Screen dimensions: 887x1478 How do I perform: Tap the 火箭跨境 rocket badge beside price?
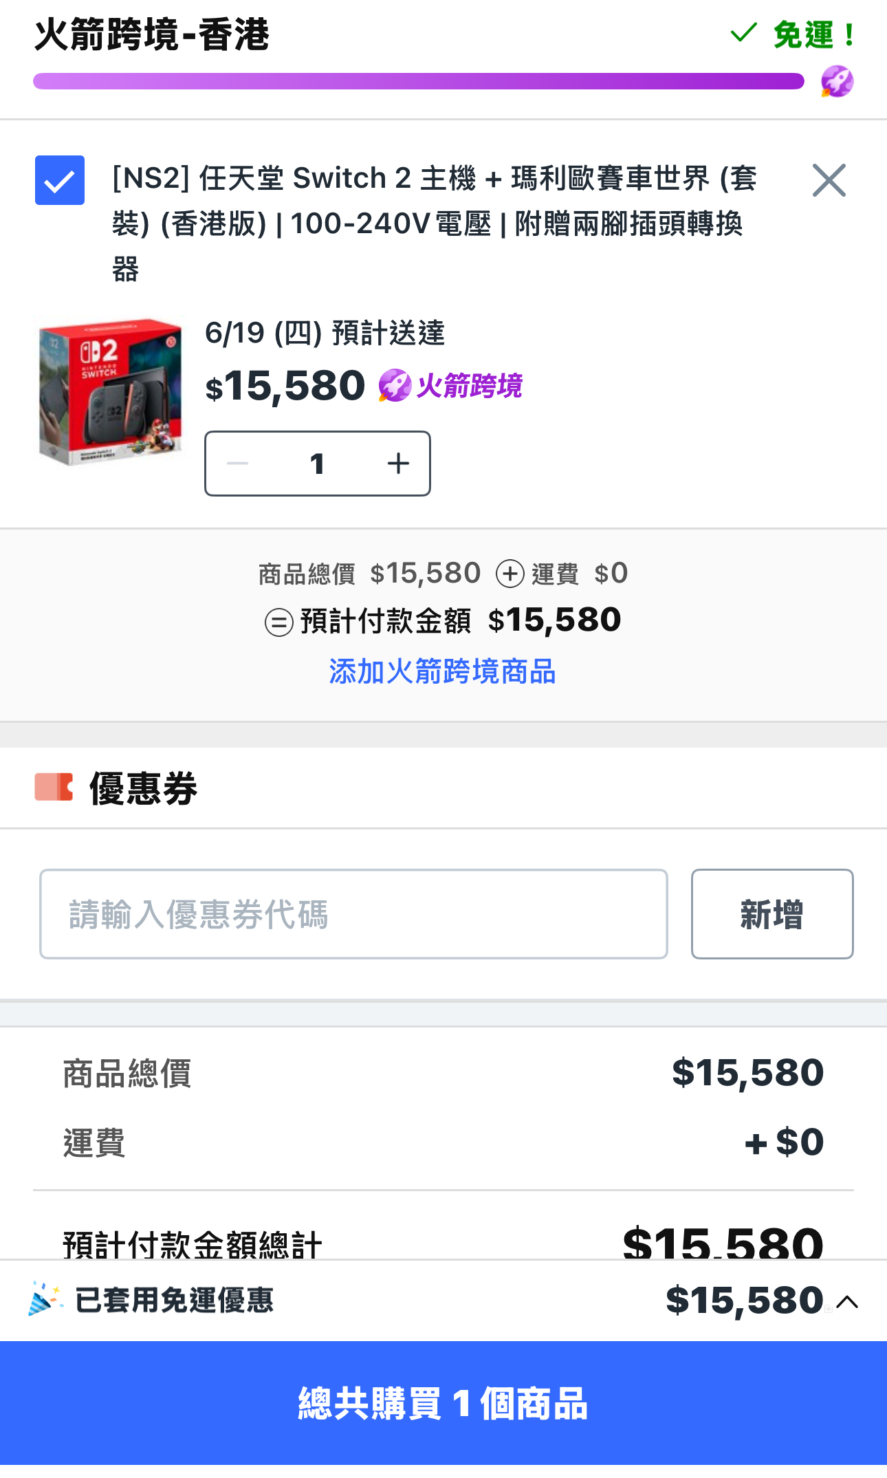coord(450,386)
